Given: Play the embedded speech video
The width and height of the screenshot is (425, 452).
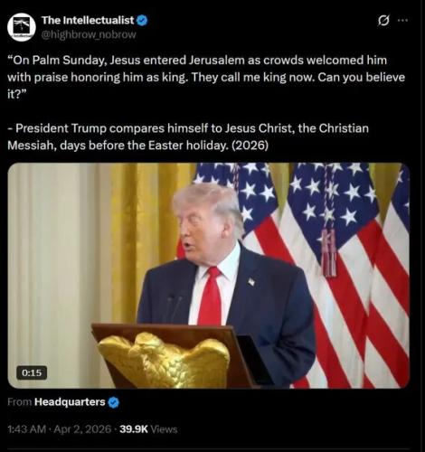Looking at the screenshot, I should pos(209,276).
